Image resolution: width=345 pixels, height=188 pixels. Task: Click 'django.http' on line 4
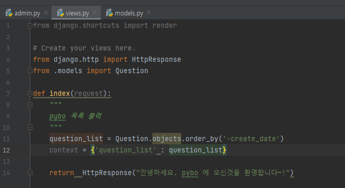click(76, 59)
